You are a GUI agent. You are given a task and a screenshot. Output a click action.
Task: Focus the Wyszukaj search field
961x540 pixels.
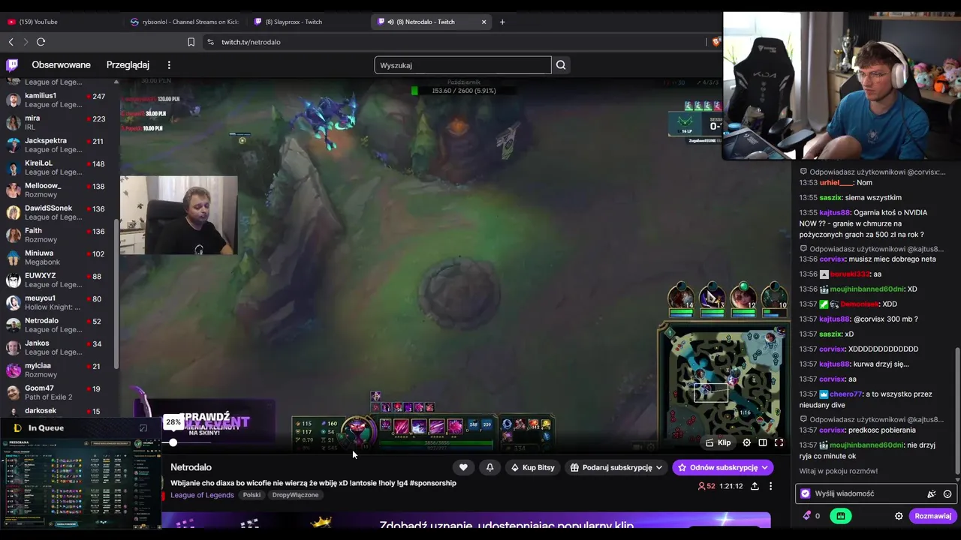click(462, 65)
